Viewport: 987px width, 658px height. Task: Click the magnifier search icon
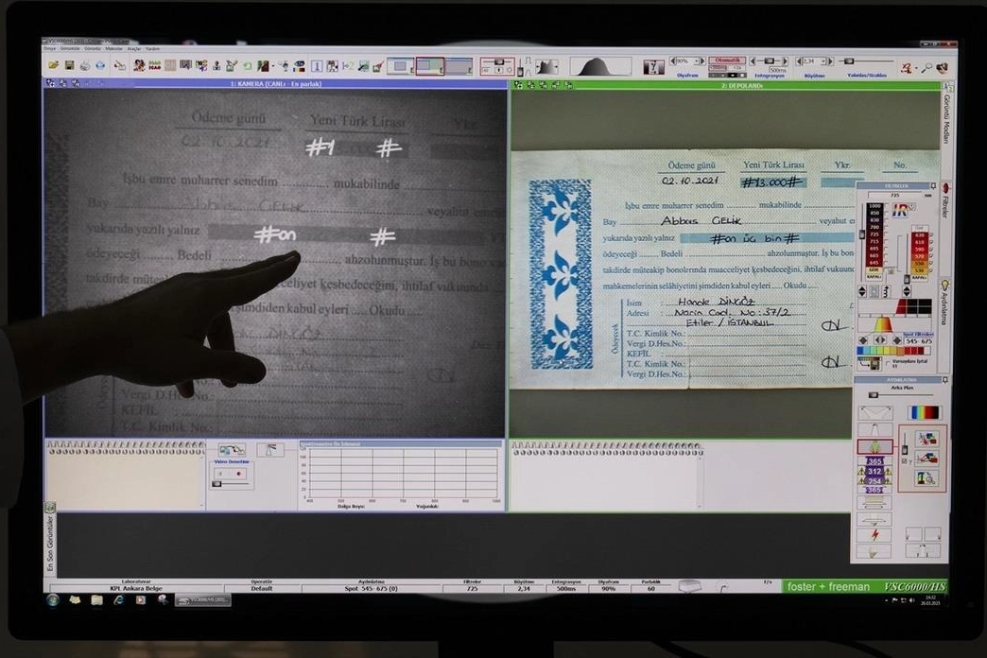(x=926, y=67)
